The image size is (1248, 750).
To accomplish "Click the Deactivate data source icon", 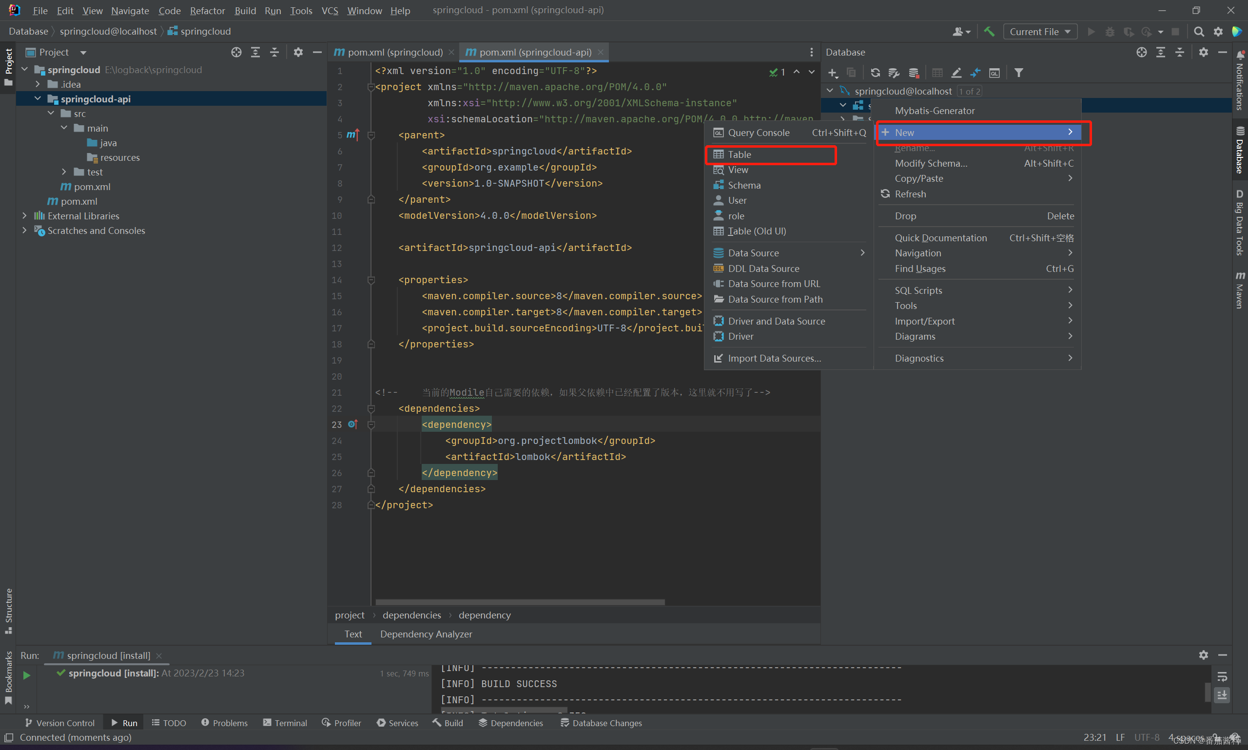I will pyautogui.click(x=914, y=73).
